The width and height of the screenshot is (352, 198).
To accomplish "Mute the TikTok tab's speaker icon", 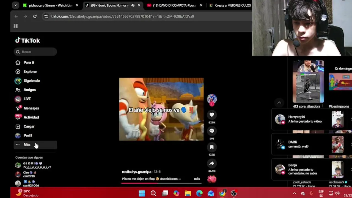I will click(133, 5).
